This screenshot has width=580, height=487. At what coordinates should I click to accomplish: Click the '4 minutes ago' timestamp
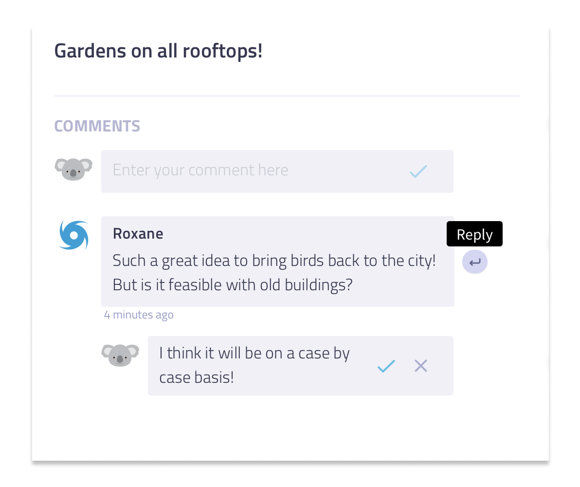click(x=139, y=315)
